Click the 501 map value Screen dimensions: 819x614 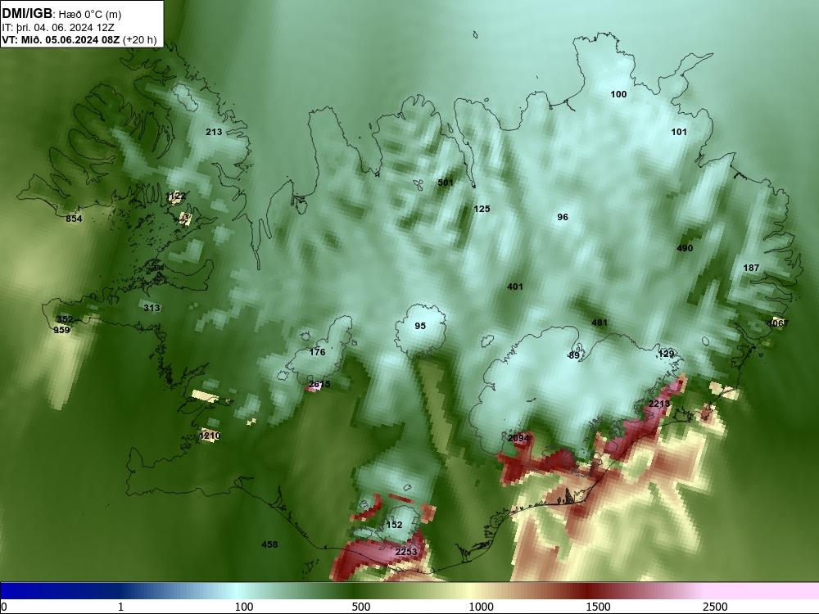[x=446, y=183]
